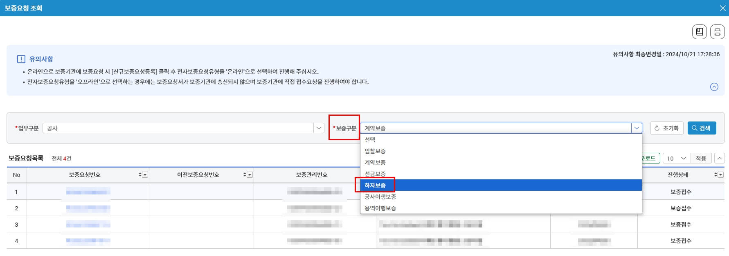The width and height of the screenshot is (729, 256).
Task: Click 보증접수 status in row 2
Action: tap(681, 208)
